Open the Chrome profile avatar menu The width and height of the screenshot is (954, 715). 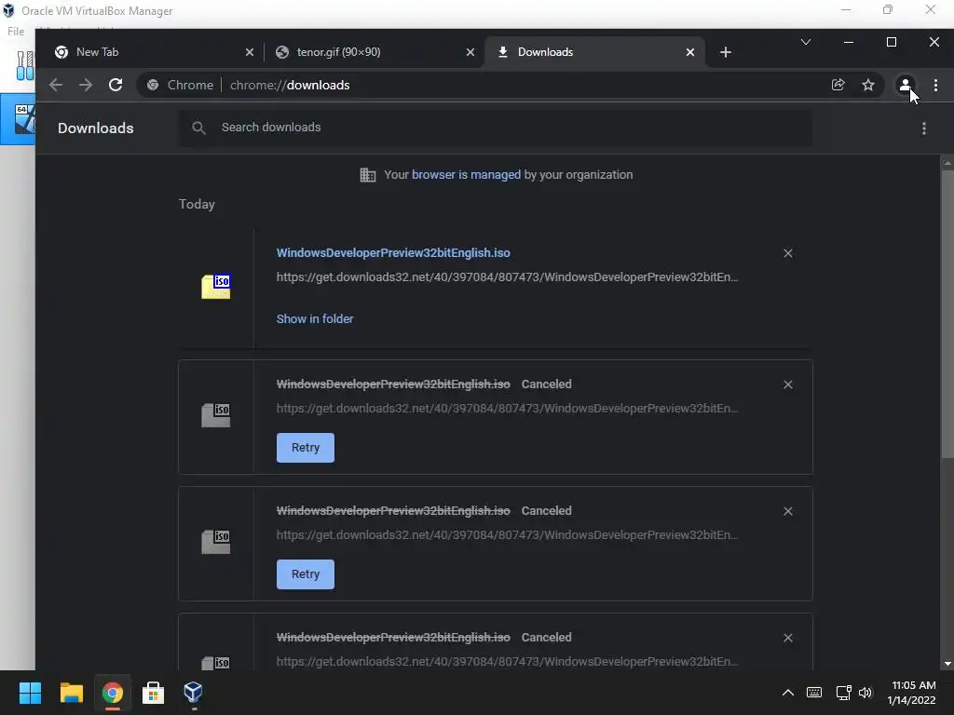[906, 85]
